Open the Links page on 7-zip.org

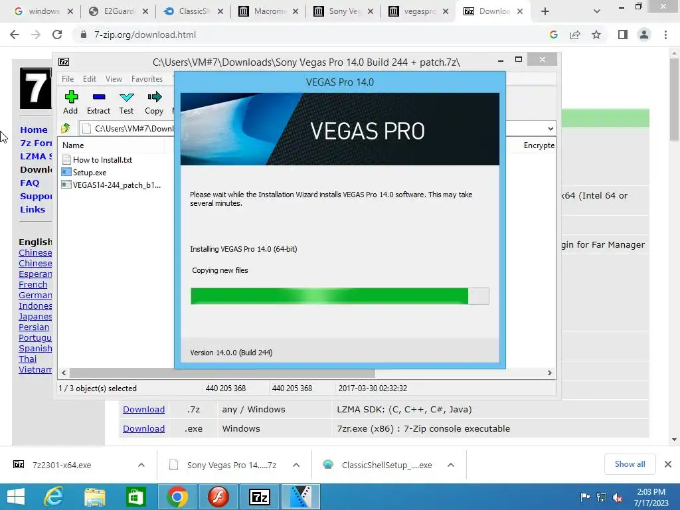click(33, 209)
